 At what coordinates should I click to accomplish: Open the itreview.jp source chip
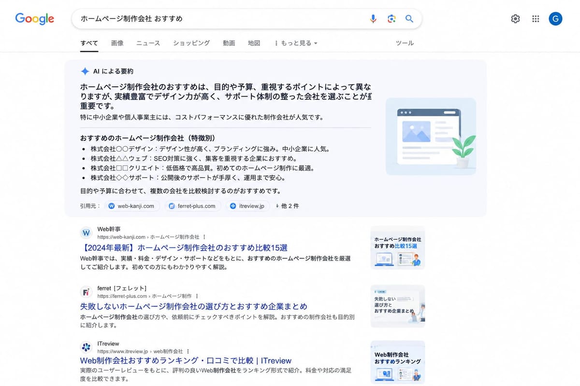pos(248,206)
